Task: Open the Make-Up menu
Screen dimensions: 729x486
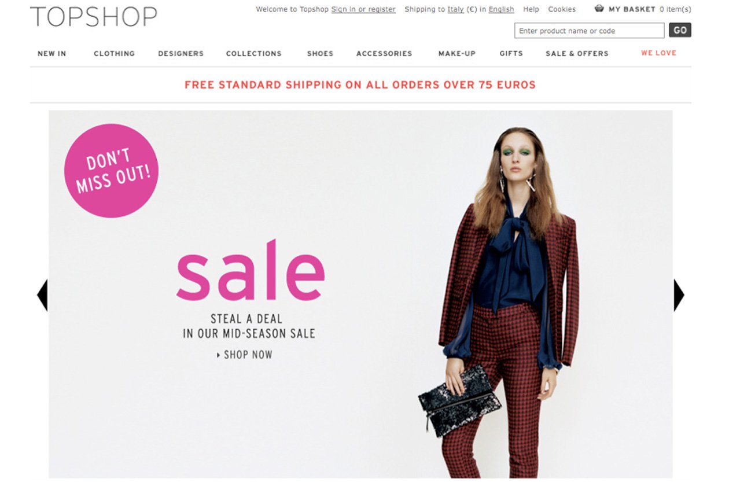Action: tap(457, 53)
